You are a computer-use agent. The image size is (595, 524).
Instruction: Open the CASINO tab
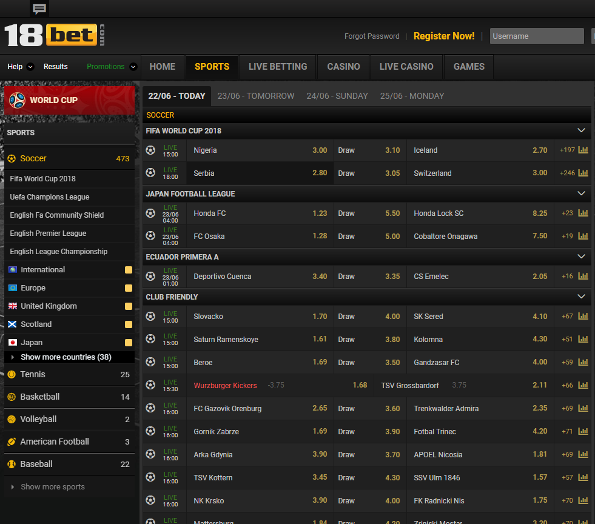[x=343, y=67]
